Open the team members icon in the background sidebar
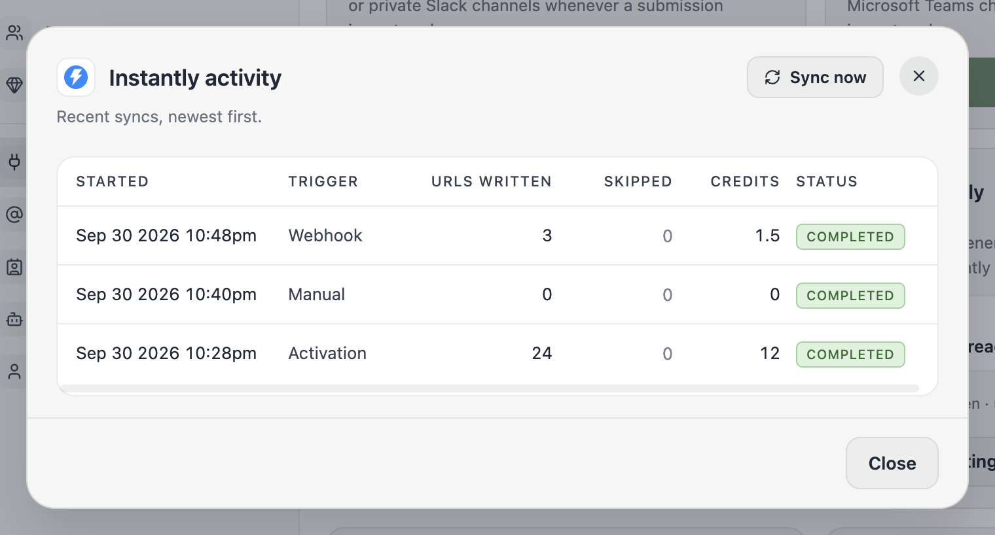Viewport: 995px width, 535px height. click(14, 33)
